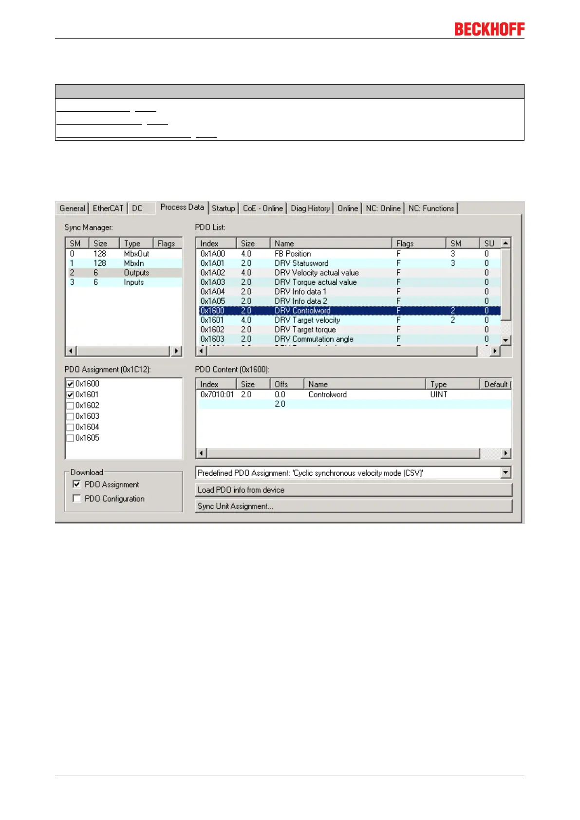Click Load PDO info from device

pos(354,490)
